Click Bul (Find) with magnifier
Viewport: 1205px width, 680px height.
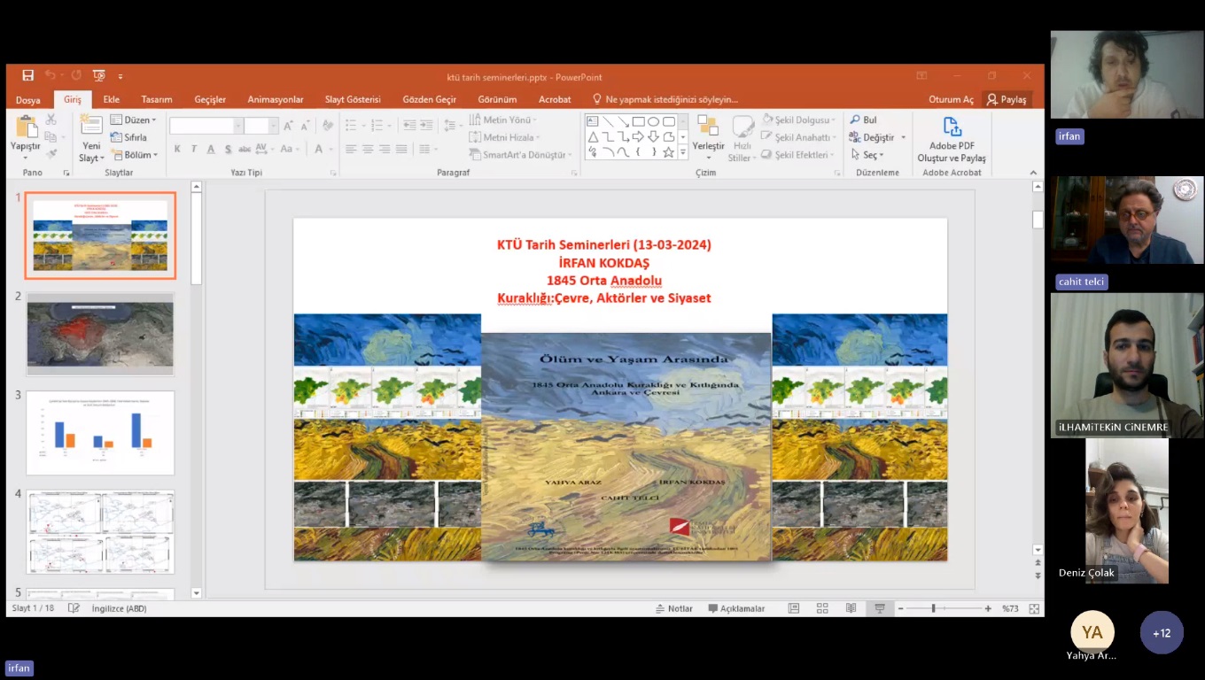click(x=863, y=120)
